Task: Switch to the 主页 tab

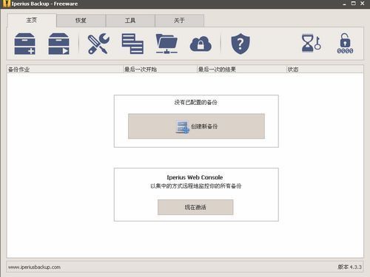Action: [x=32, y=20]
